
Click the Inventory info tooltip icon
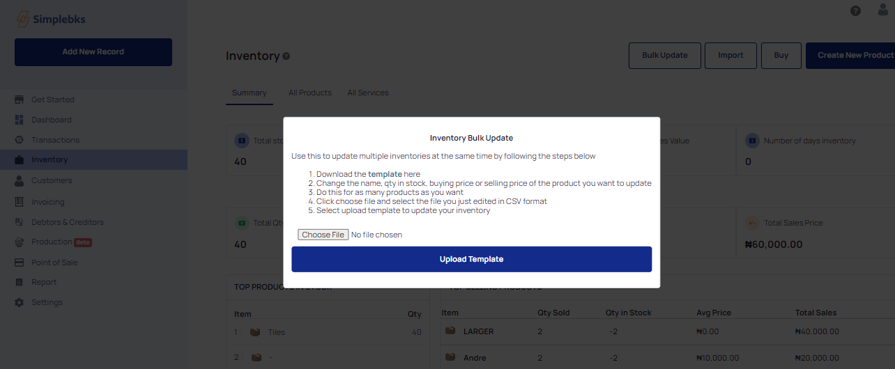tap(286, 56)
